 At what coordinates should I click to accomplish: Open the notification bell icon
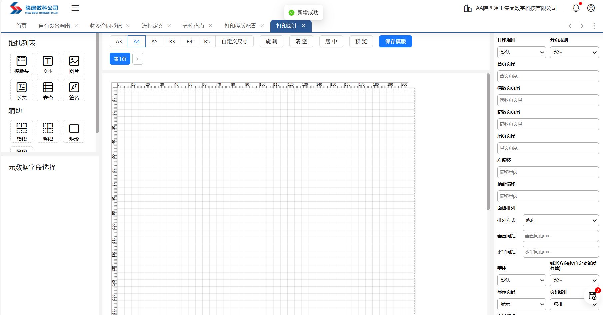click(x=576, y=8)
